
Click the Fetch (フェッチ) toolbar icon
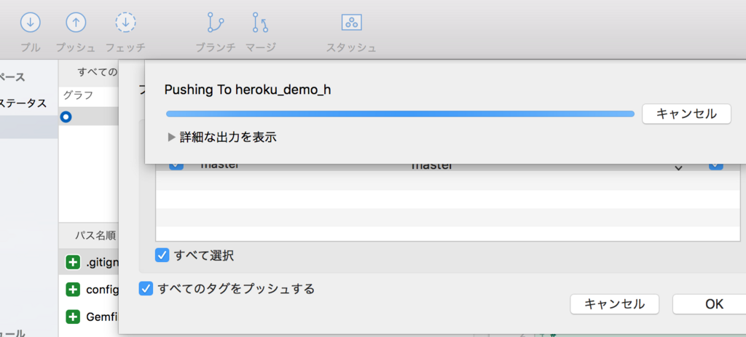point(125,23)
